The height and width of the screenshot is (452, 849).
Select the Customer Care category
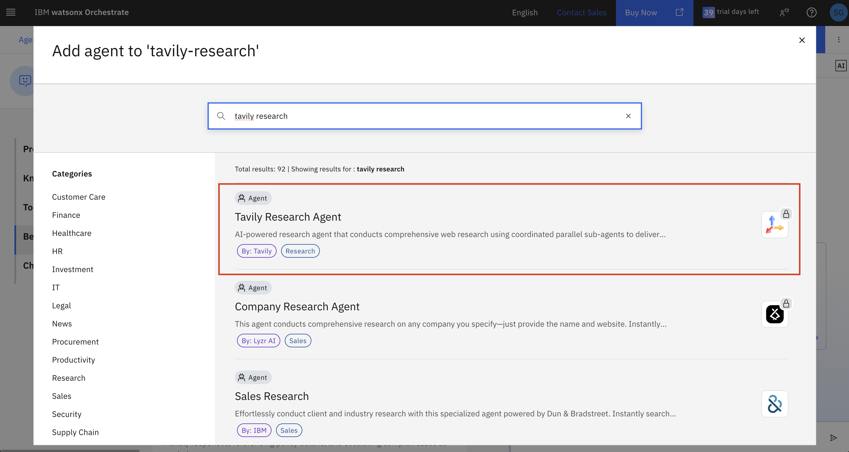click(78, 197)
